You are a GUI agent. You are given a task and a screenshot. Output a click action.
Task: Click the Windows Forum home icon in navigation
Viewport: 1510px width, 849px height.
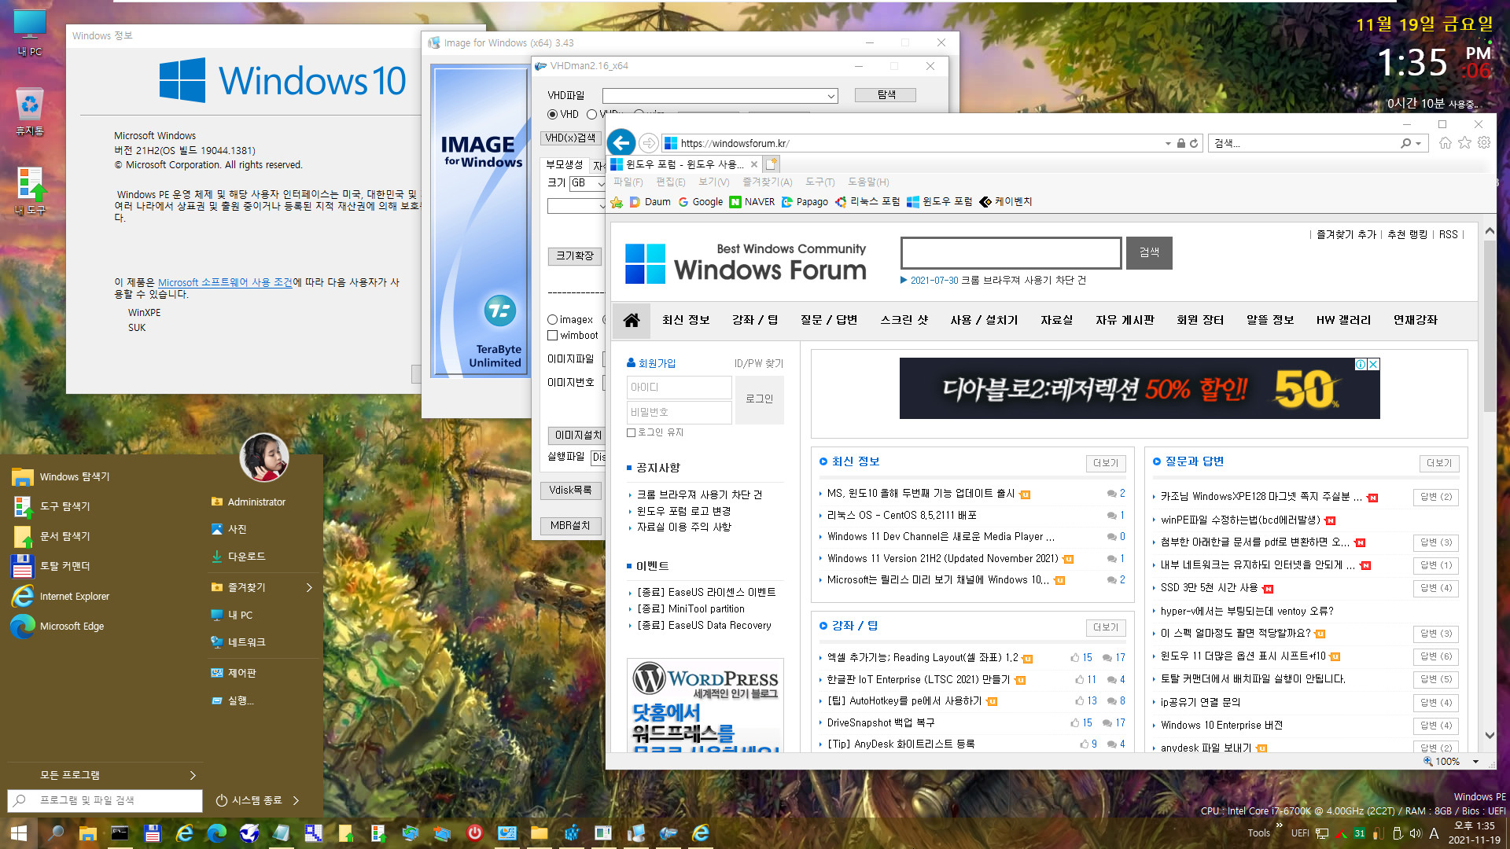tap(631, 320)
